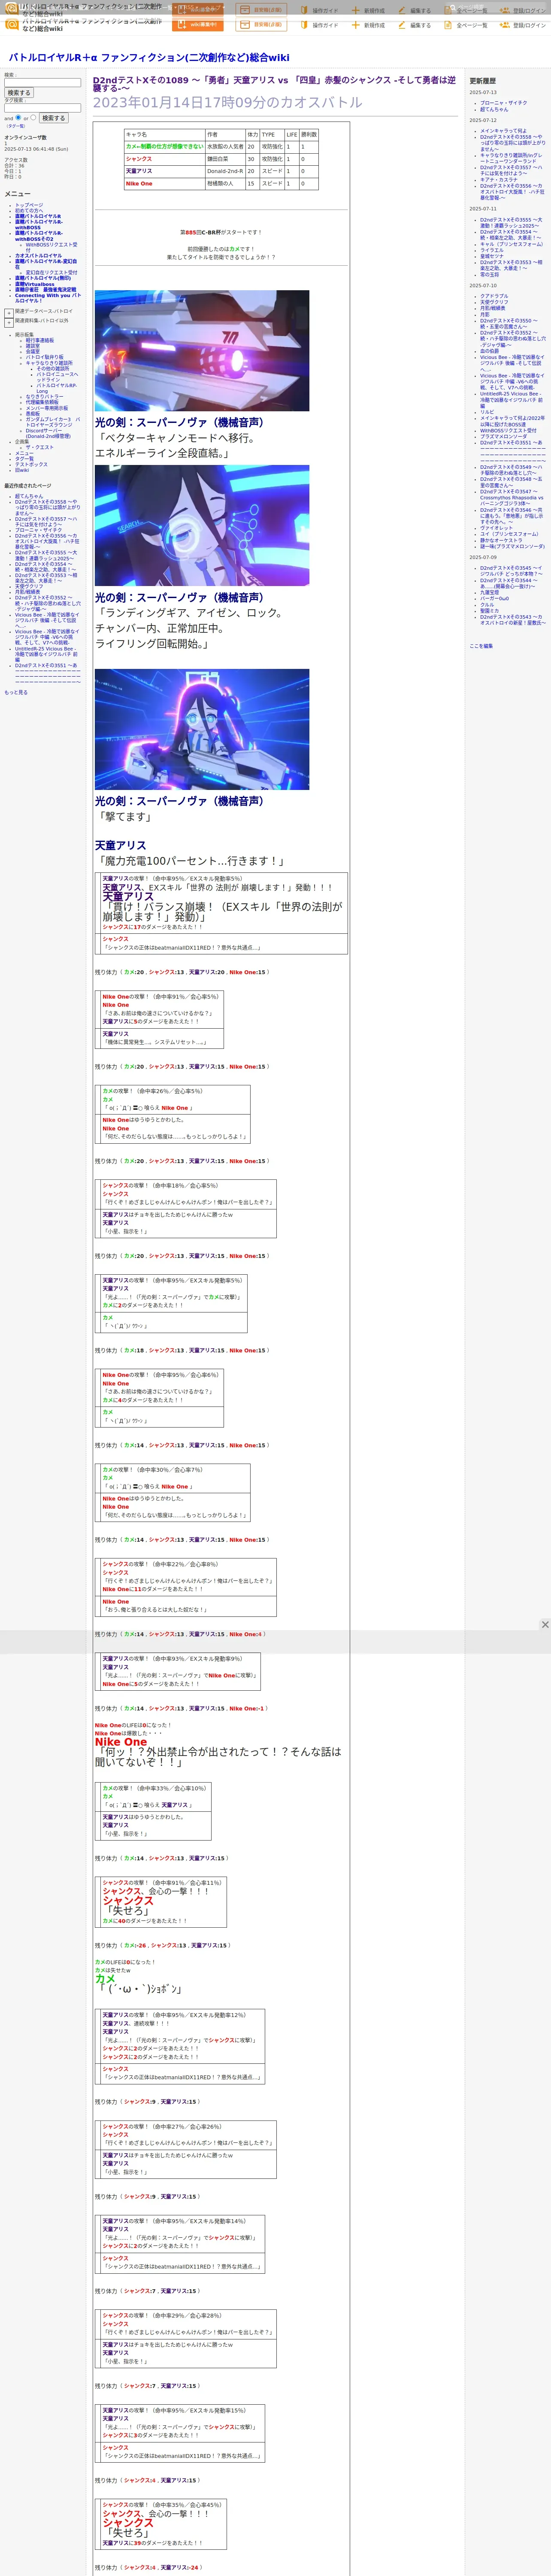Click もっと見る under recent pages

tap(16, 692)
